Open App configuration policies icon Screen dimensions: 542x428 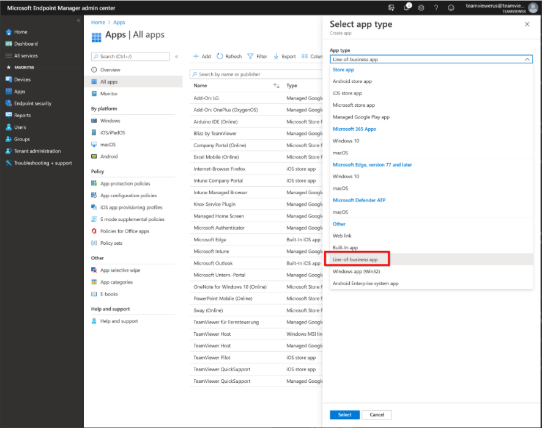tap(94, 195)
